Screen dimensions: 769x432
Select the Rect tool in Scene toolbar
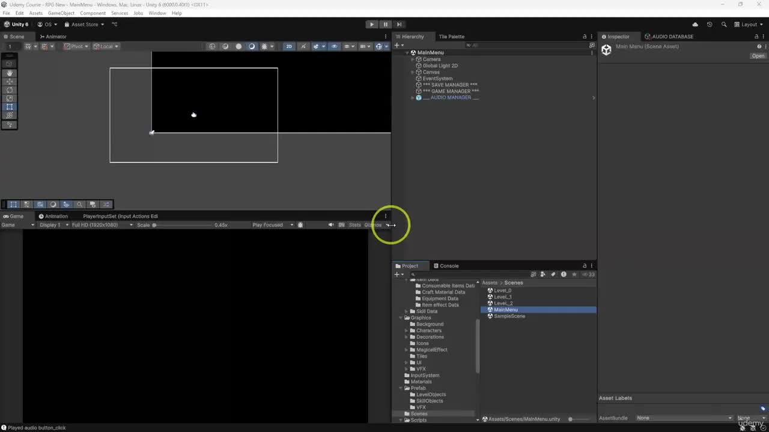(10, 107)
